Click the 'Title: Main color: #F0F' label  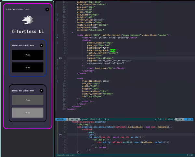pos(18,9)
